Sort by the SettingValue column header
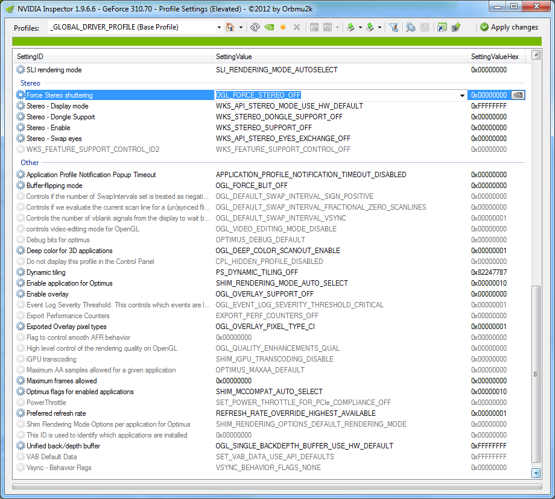The width and height of the screenshot is (555, 499). (340, 57)
